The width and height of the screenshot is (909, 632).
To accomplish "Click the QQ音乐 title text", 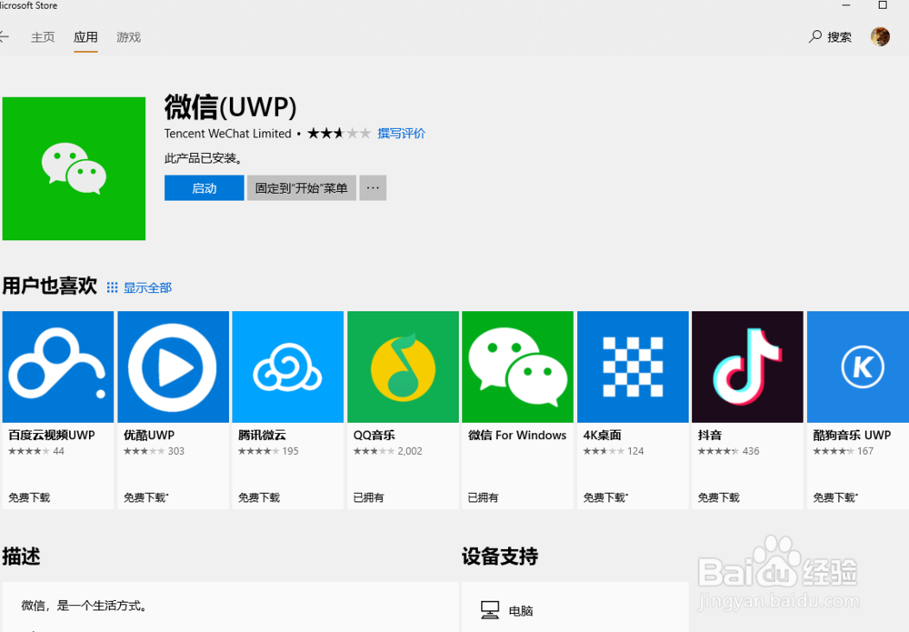I will (x=375, y=435).
